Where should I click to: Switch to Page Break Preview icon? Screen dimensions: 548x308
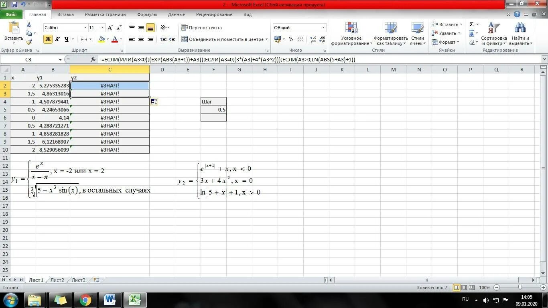point(472,288)
